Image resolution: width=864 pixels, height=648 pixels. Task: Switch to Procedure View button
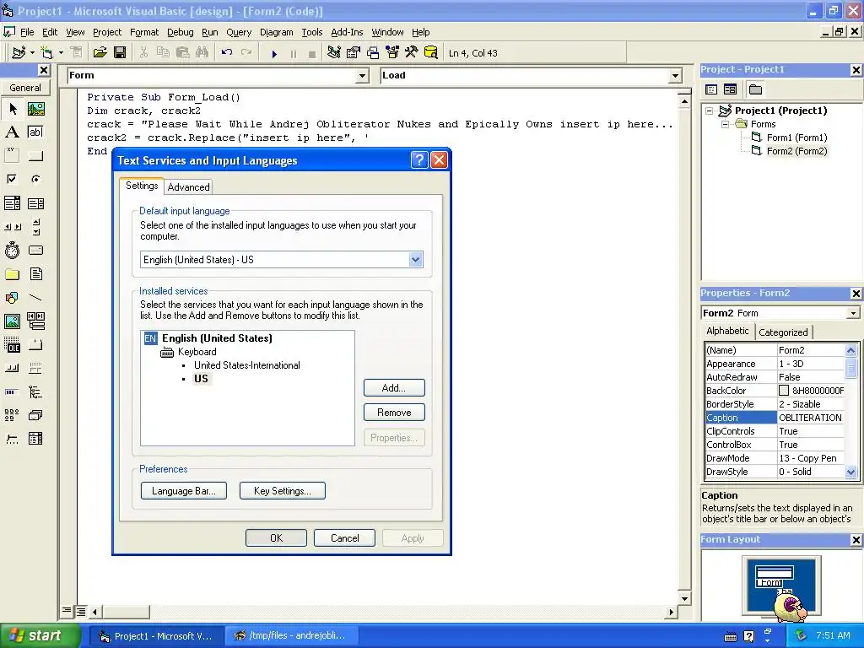(x=67, y=611)
